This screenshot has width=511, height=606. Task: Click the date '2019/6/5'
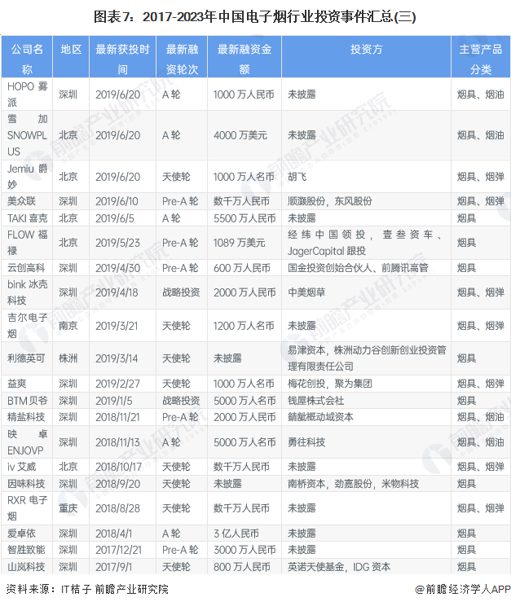pyautogui.click(x=114, y=218)
